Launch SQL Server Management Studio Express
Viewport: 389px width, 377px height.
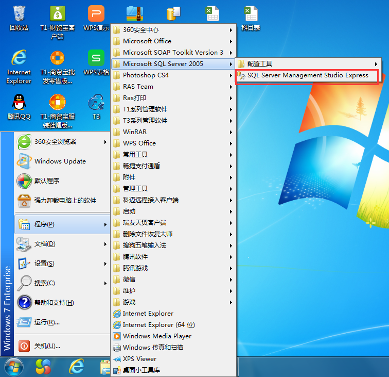coord(307,75)
